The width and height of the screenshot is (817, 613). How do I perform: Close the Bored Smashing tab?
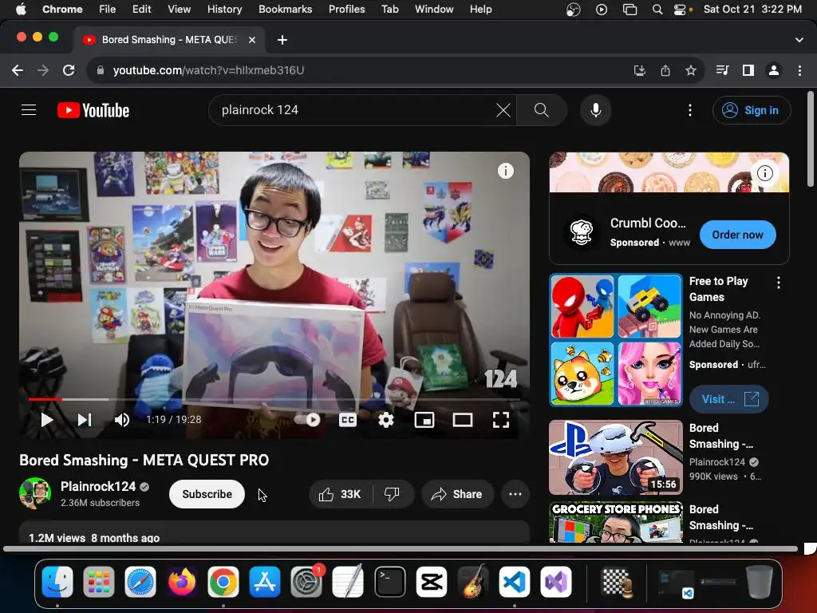coord(251,40)
